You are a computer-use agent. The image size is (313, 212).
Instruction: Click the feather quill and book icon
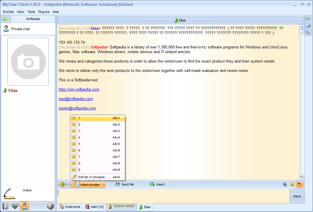(x=9, y=194)
